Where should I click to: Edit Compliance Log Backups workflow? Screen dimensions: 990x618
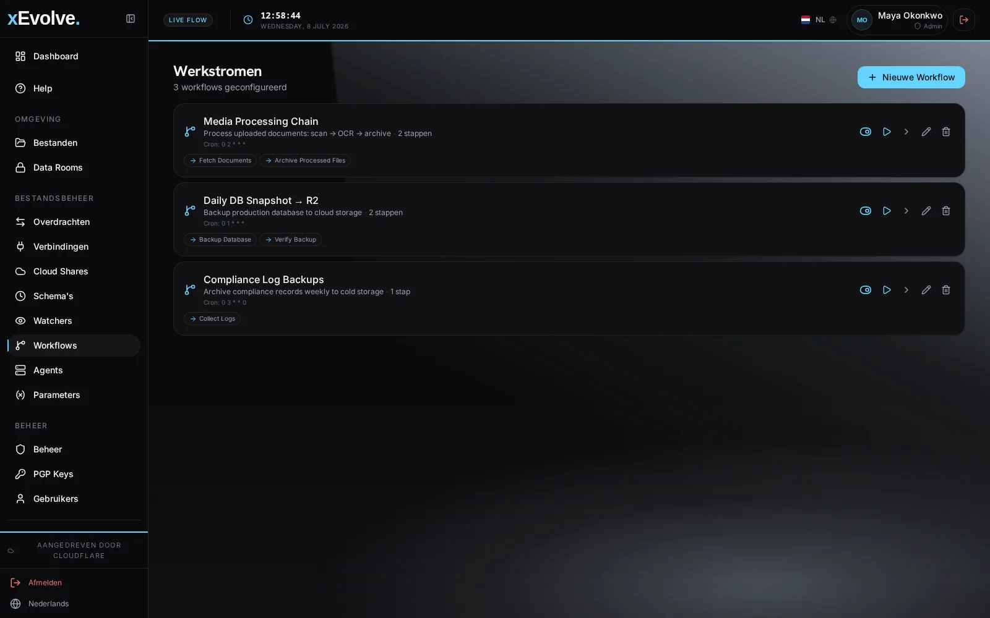[926, 290]
